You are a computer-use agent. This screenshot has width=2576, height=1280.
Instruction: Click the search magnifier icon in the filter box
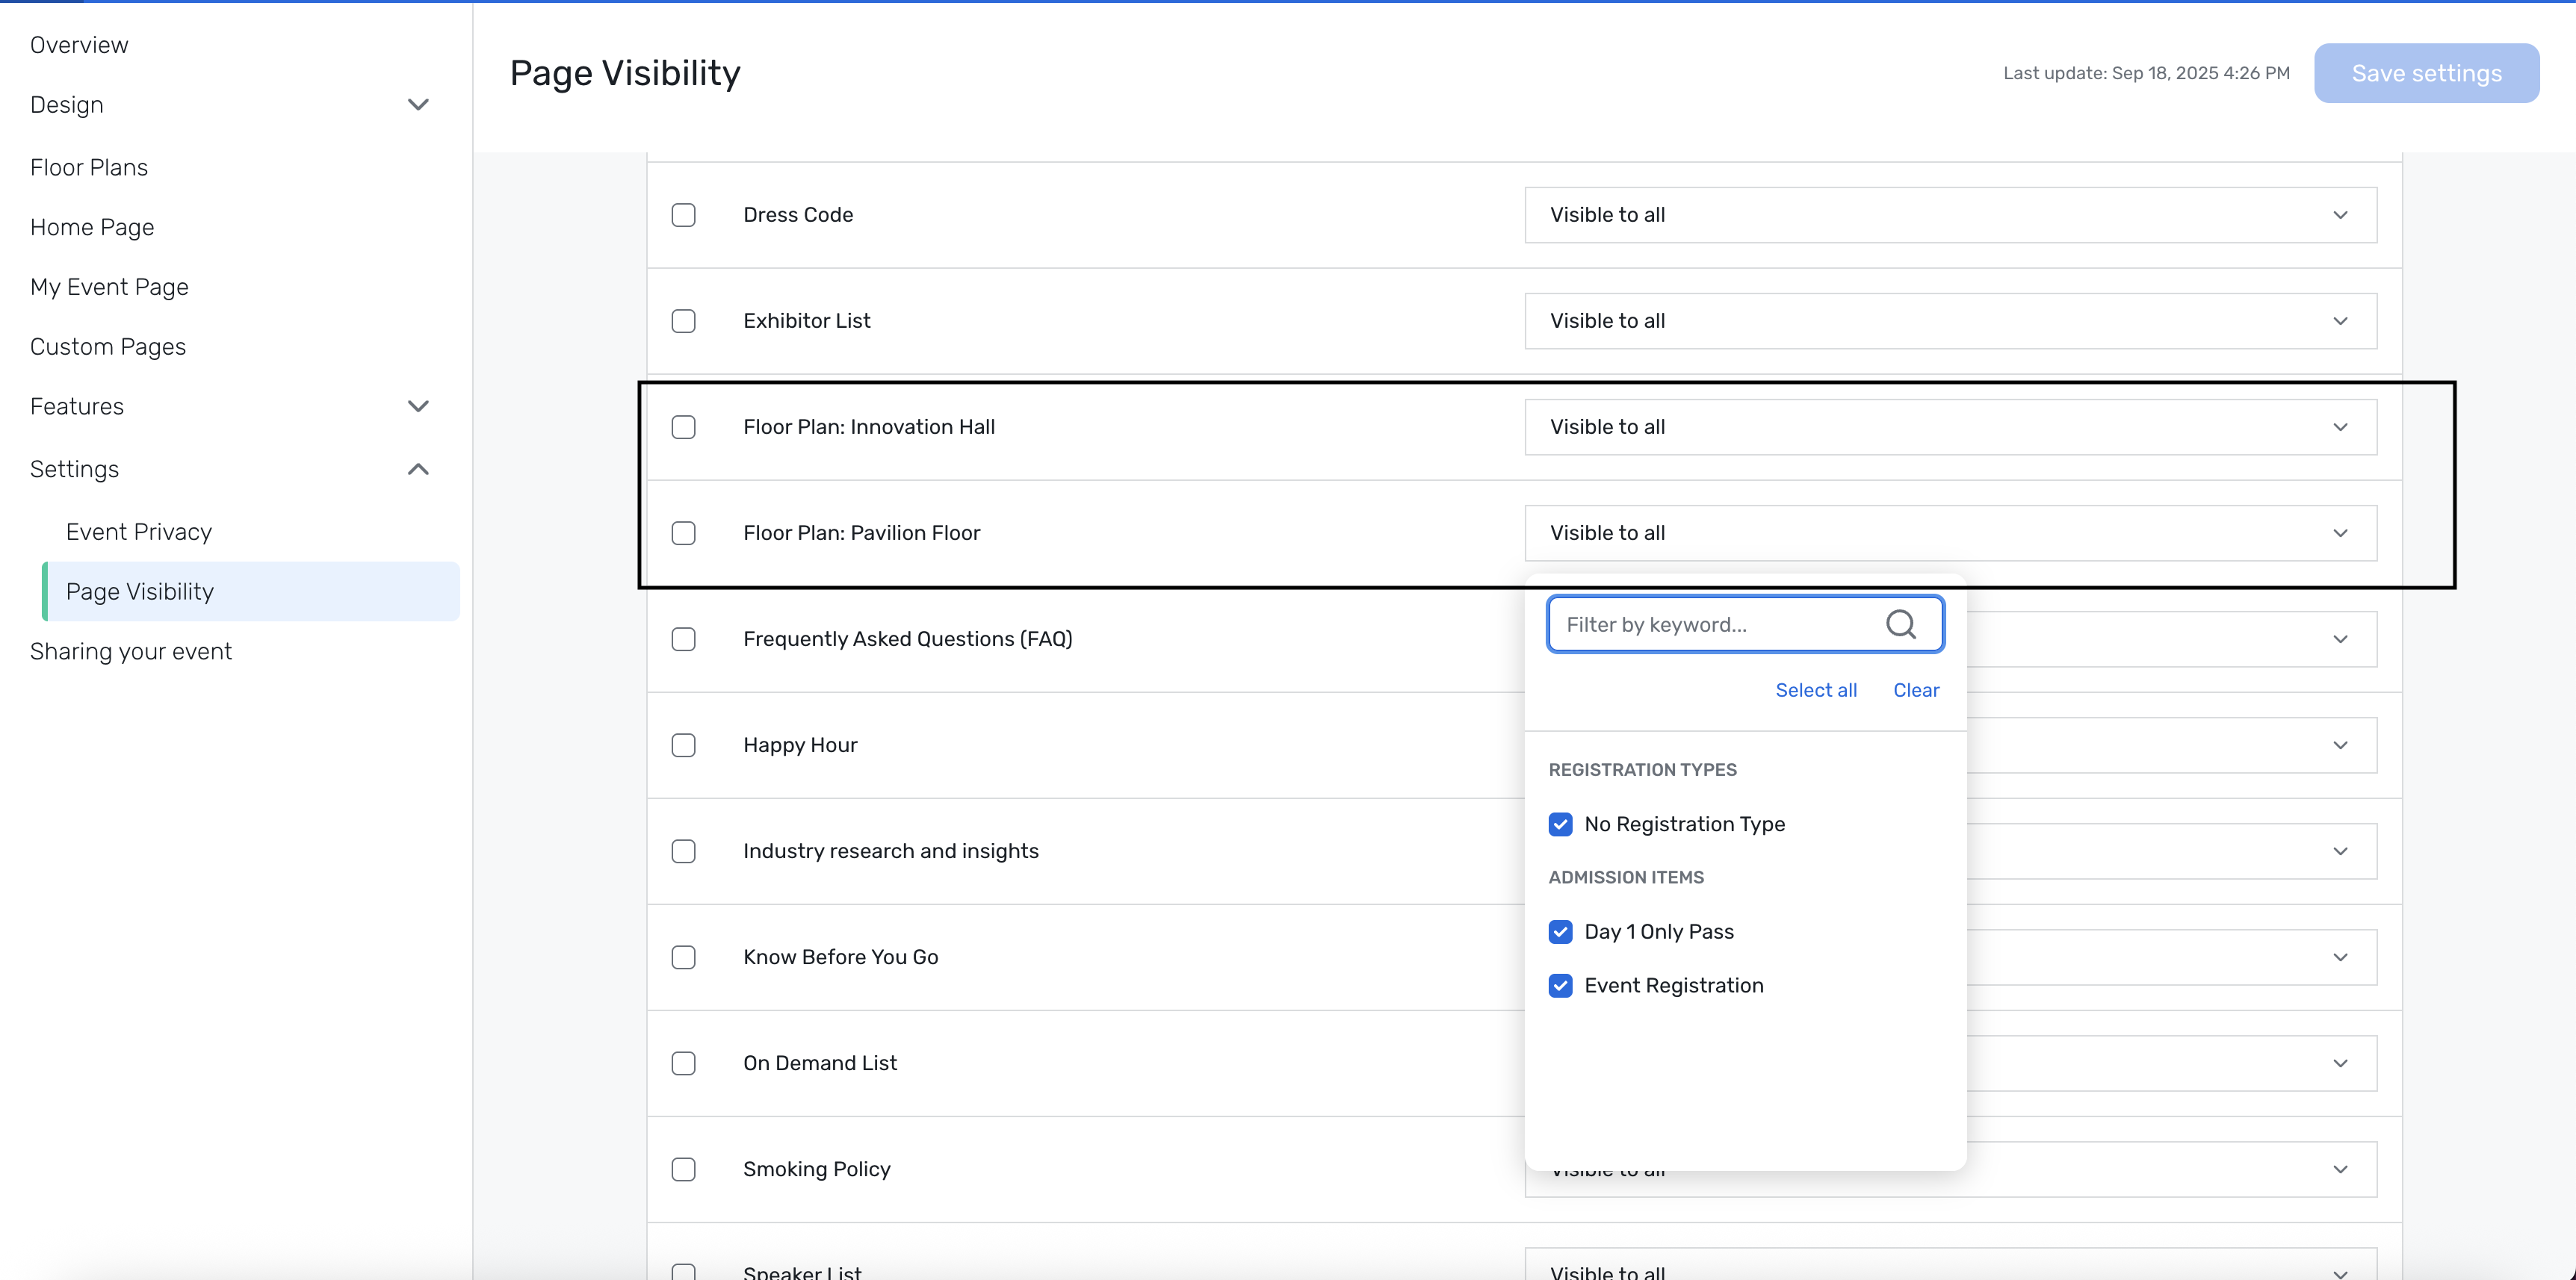point(1900,624)
